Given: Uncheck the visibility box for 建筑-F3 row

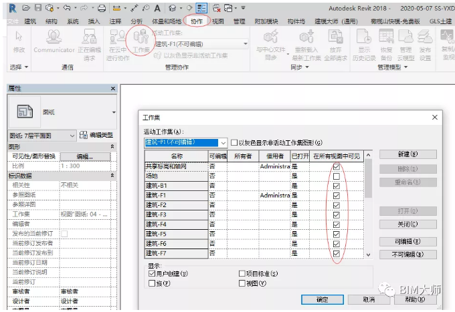Looking at the screenshot, I should (337, 215).
